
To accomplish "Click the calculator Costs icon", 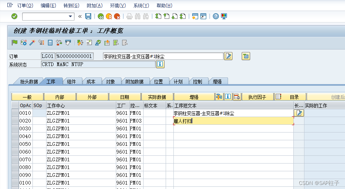I will [50, 42].
